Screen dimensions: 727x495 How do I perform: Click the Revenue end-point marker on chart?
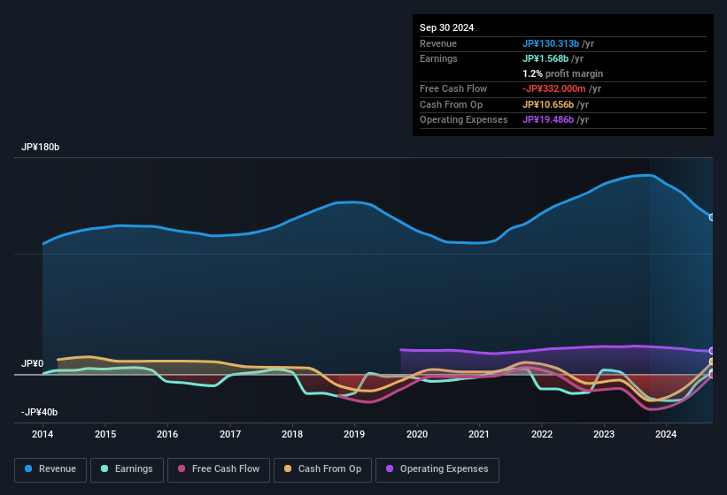coord(712,217)
